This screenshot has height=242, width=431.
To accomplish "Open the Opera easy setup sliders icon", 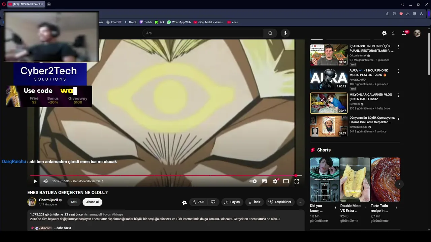I will pyautogui.click(x=415, y=14).
